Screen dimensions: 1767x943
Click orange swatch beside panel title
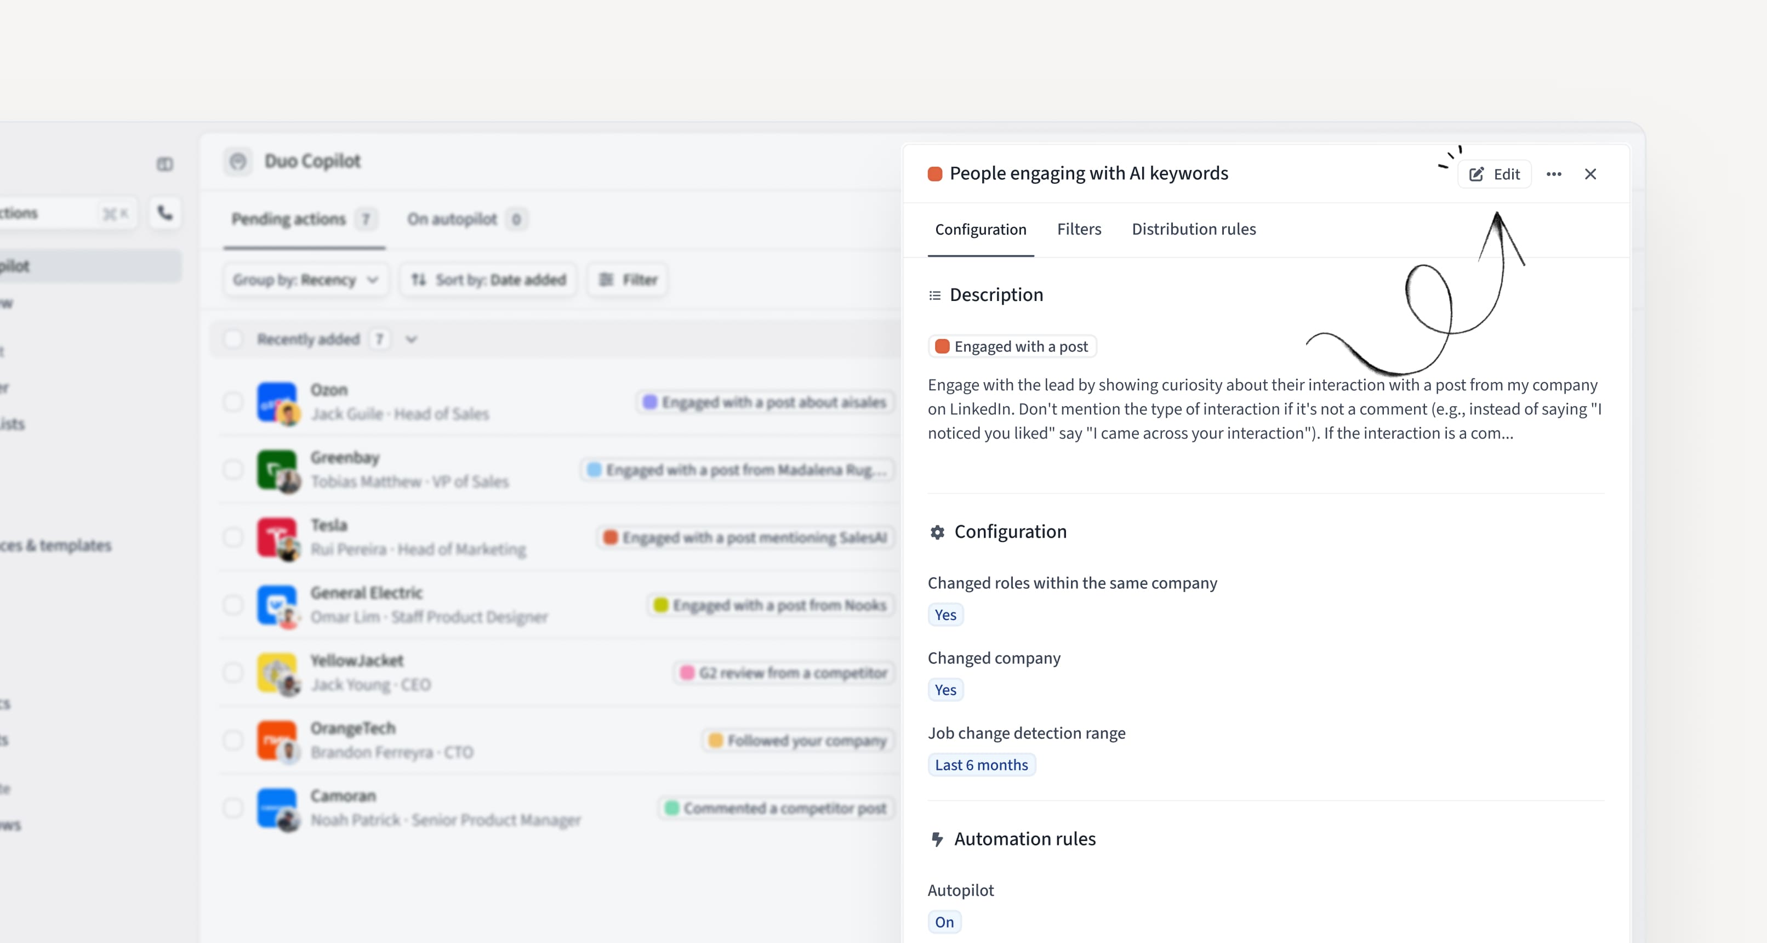[x=934, y=174]
